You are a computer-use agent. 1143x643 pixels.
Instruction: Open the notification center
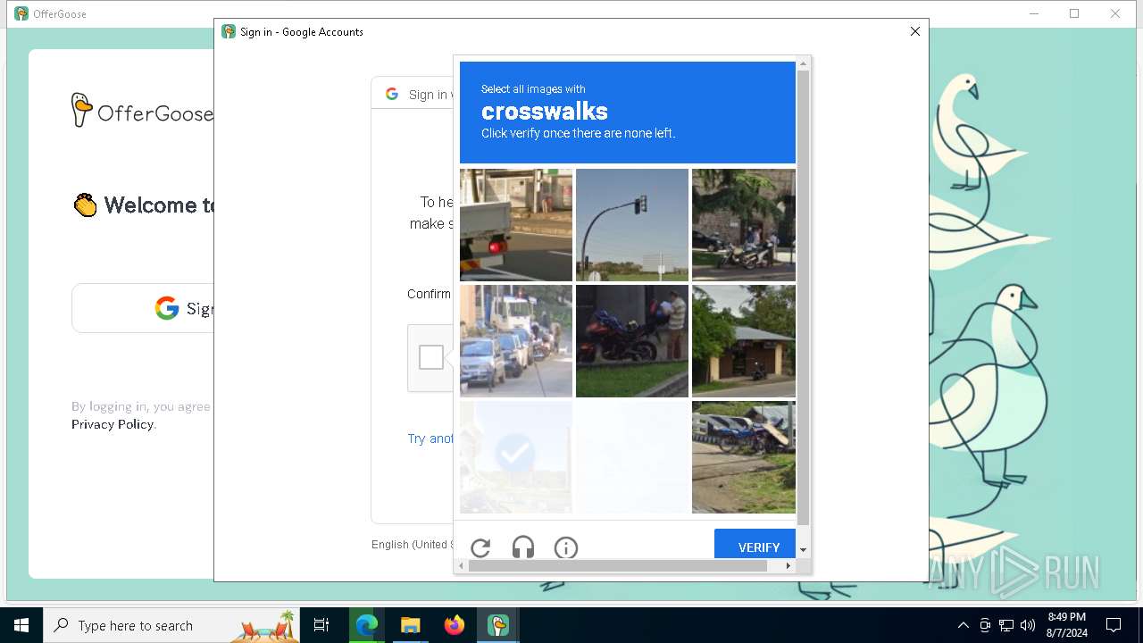point(1114,625)
